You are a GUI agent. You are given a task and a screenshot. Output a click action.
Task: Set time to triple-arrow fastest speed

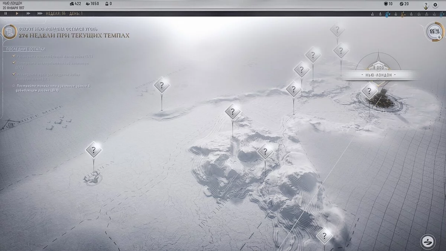click(40, 13)
